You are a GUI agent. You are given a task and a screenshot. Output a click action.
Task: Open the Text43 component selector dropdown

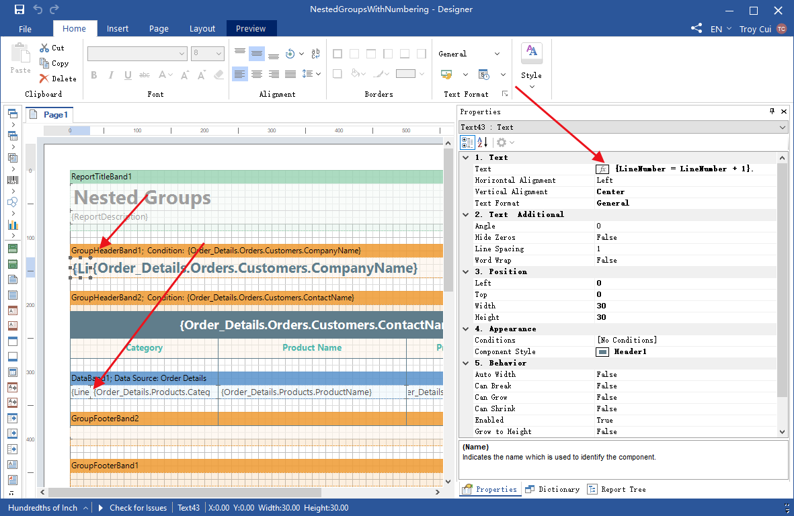click(x=783, y=127)
